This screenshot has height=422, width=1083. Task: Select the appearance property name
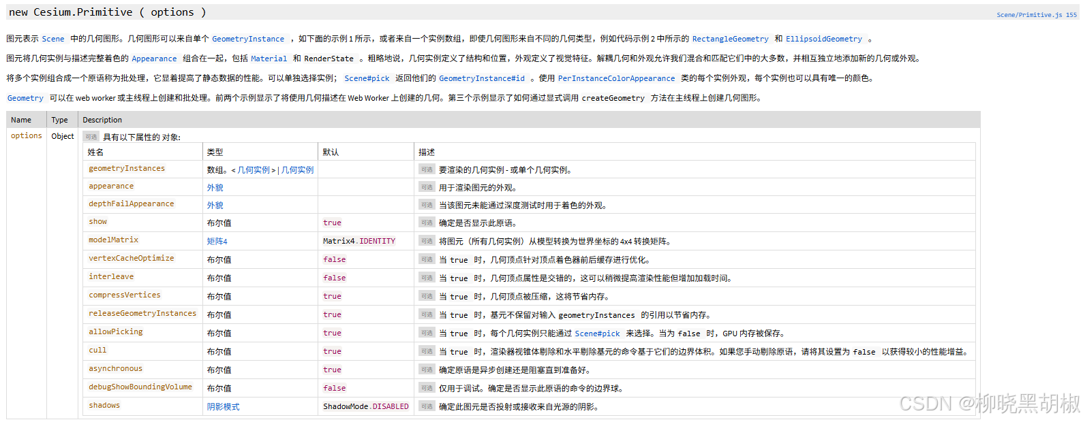111,186
